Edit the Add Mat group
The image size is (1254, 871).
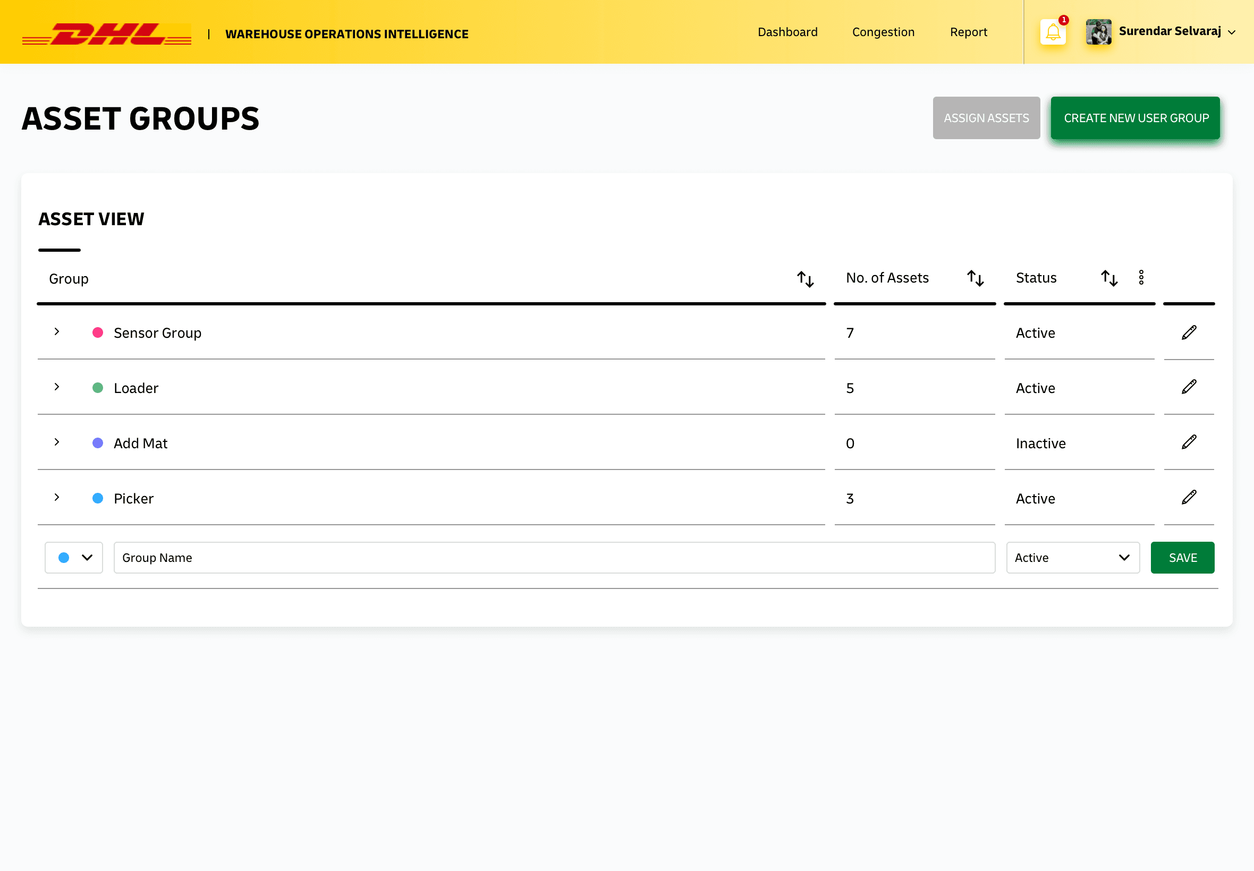pos(1189,442)
